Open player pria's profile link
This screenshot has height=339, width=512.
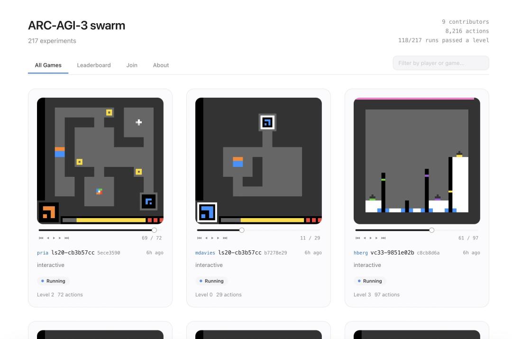pyautogui.click(x=43, y=253)
